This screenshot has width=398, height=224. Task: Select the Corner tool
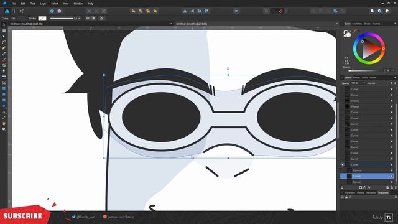4,42
